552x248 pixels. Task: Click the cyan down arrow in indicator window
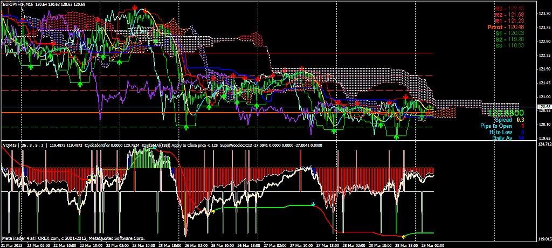pyautogui.click(x=314, y=205)
